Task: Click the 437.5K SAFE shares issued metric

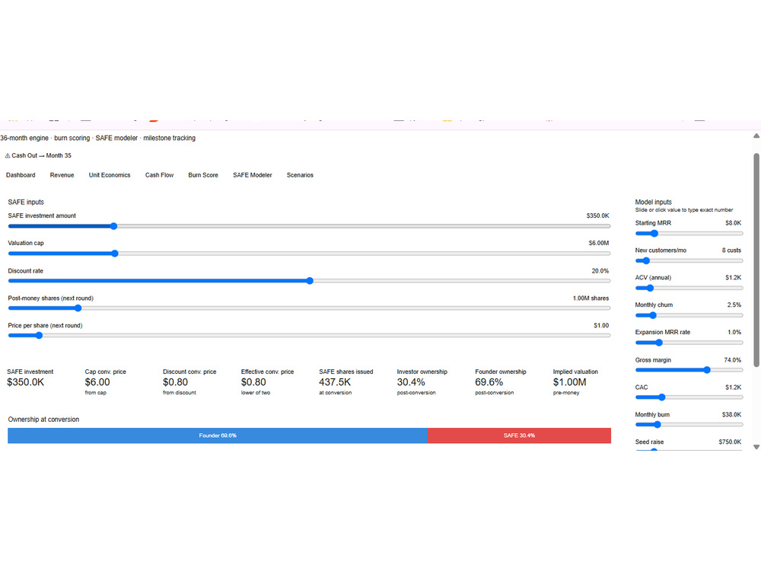Action: pyautogui.click(x=334, y=382)
